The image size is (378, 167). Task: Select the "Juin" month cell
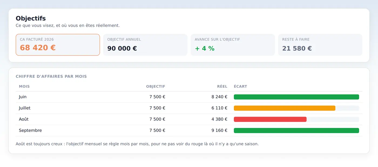coord(23,97)
